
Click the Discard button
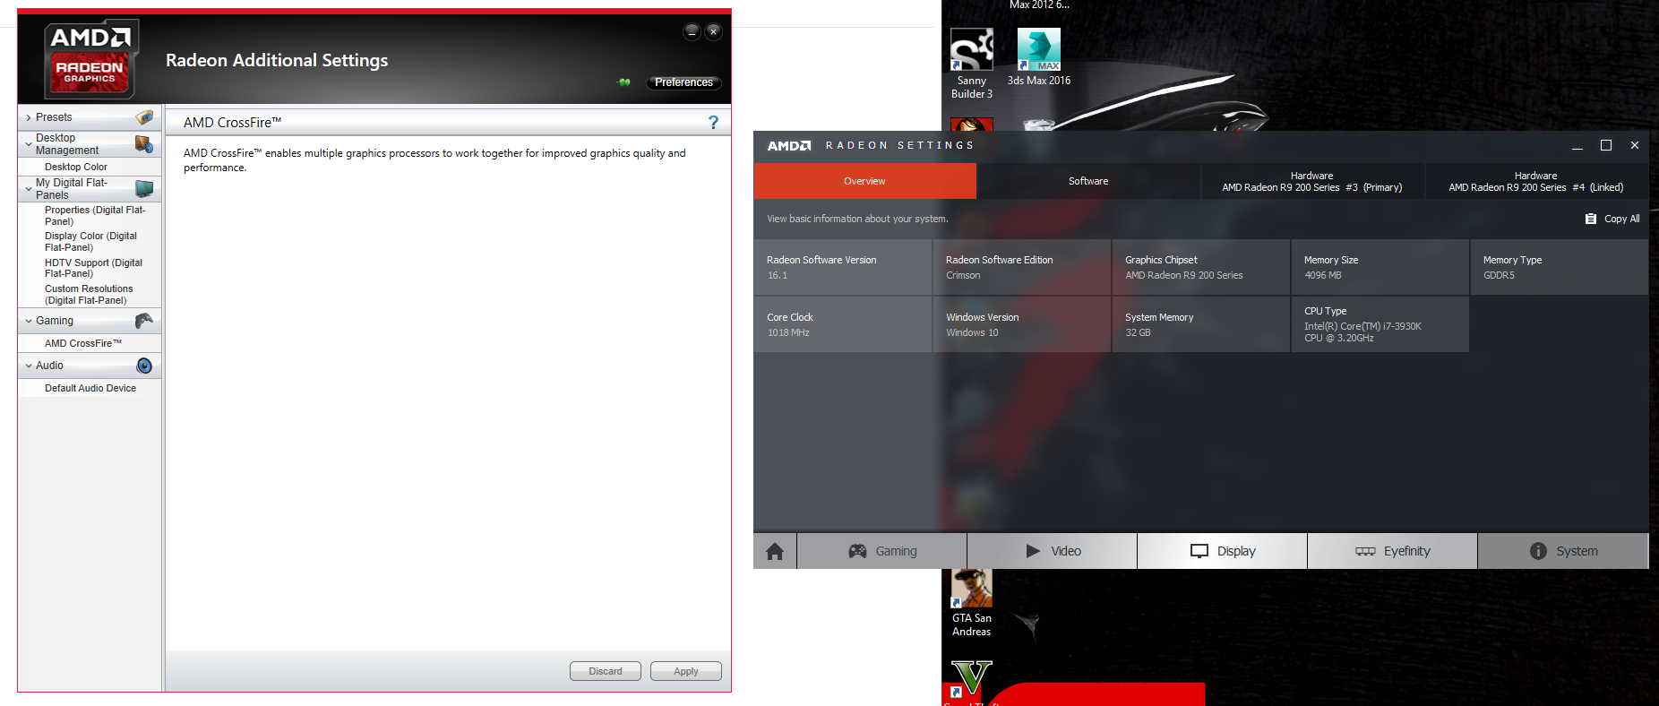pos(606,671)
